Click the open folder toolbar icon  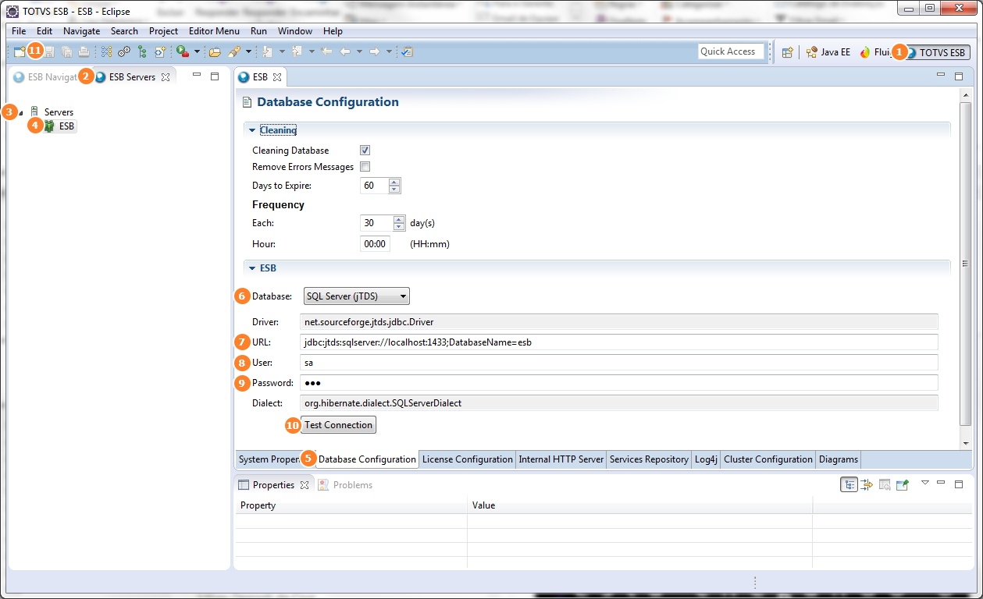(215, 52)
